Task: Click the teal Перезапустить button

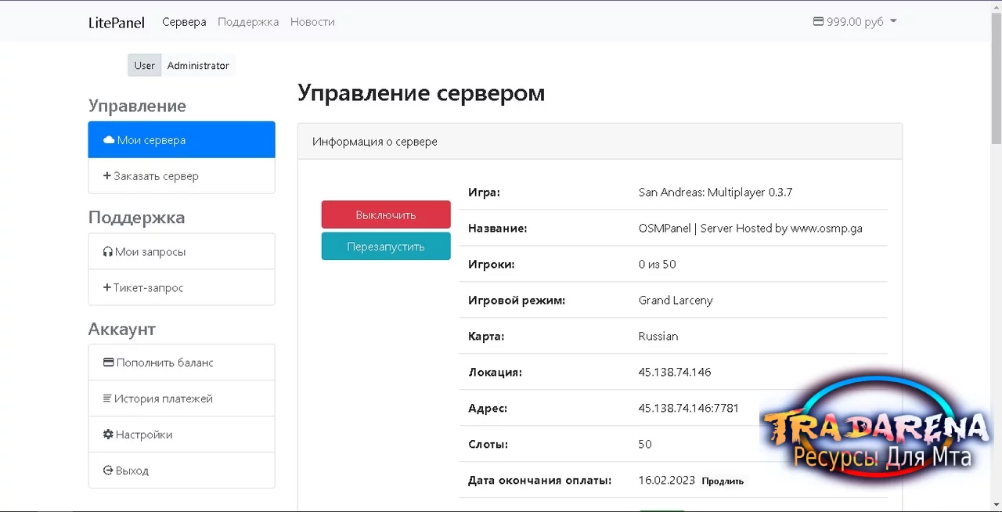Action: tap(386, 246)
